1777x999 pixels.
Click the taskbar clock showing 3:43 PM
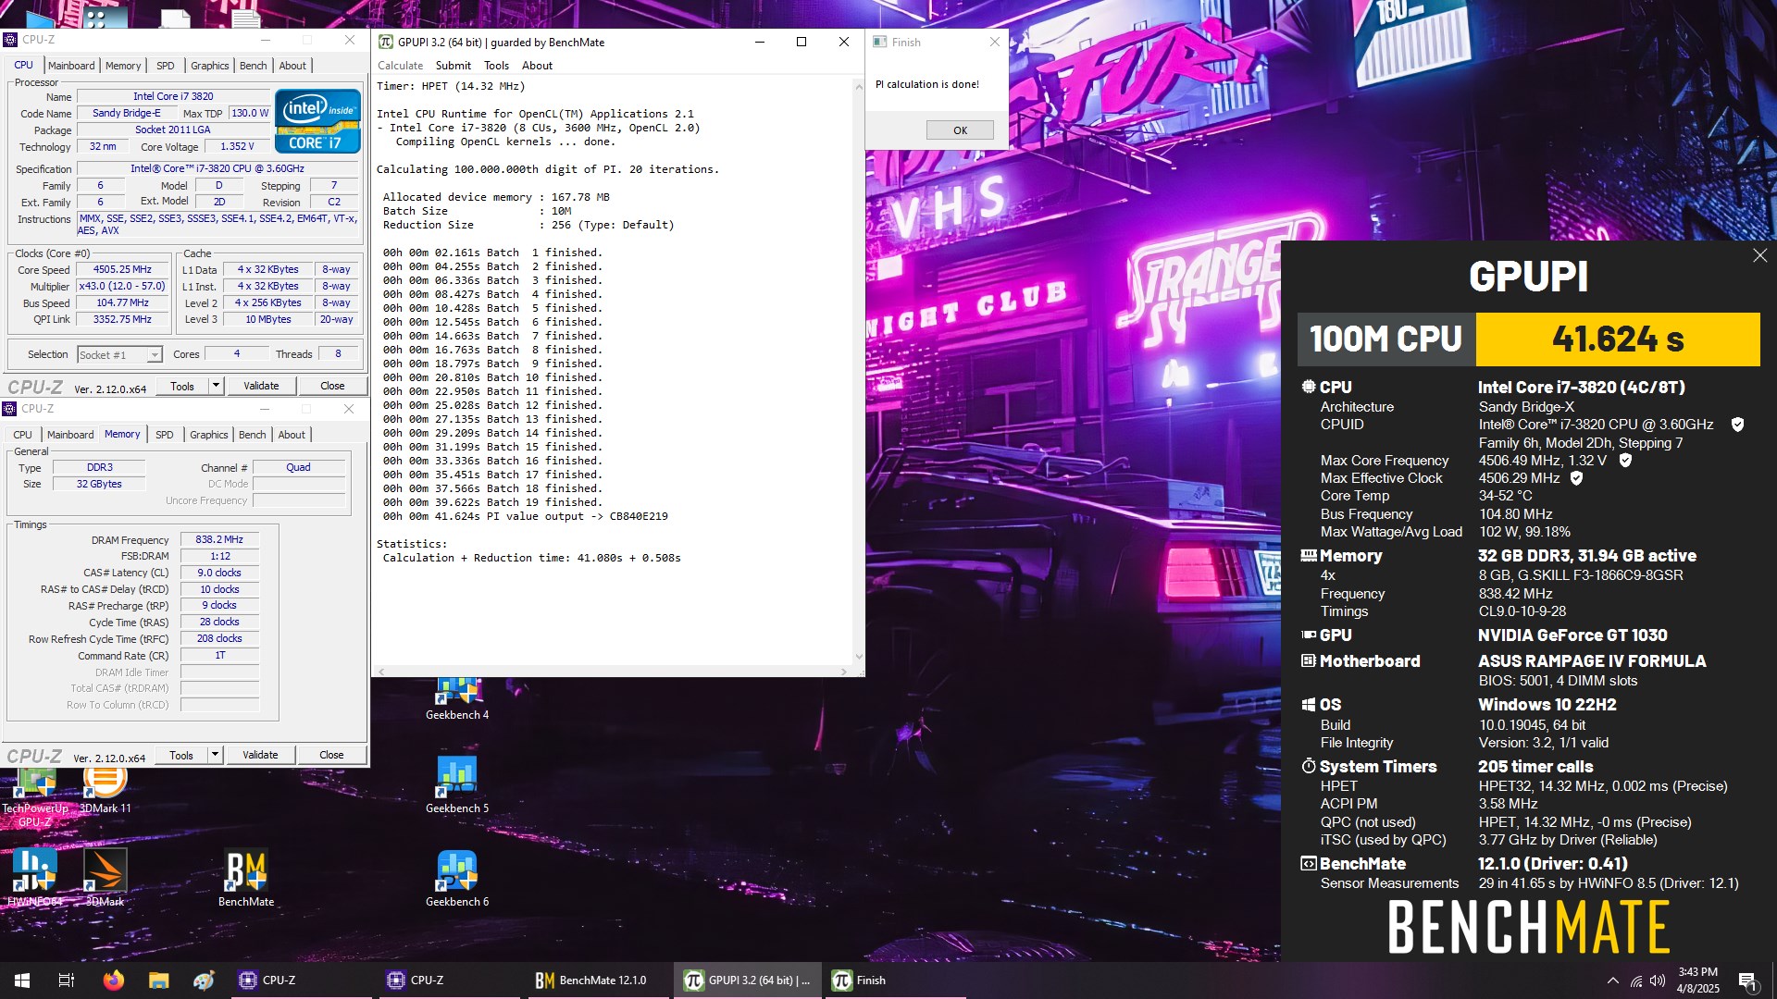pyautogui.click(x=1697, y=980)
